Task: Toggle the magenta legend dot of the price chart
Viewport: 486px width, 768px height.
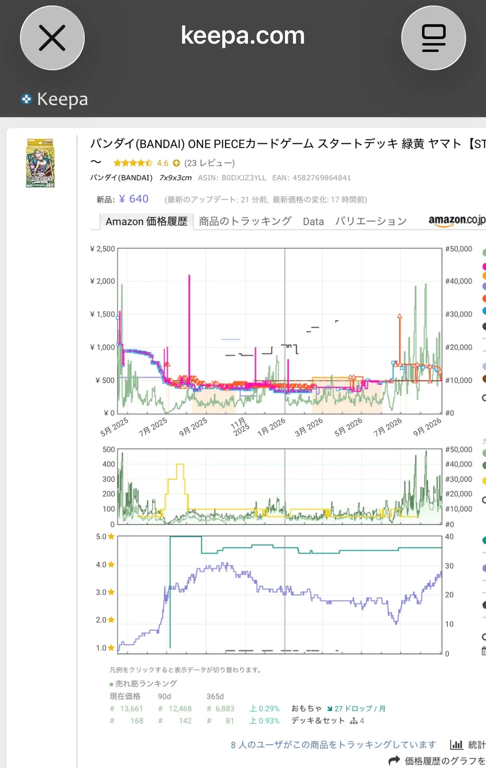Action: tap(484, 266)
